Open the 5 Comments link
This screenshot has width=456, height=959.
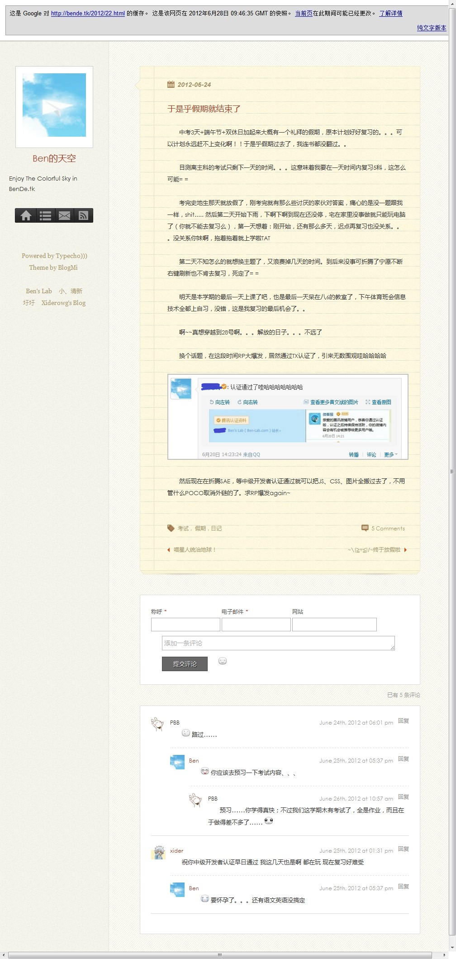tap(388, 528)
